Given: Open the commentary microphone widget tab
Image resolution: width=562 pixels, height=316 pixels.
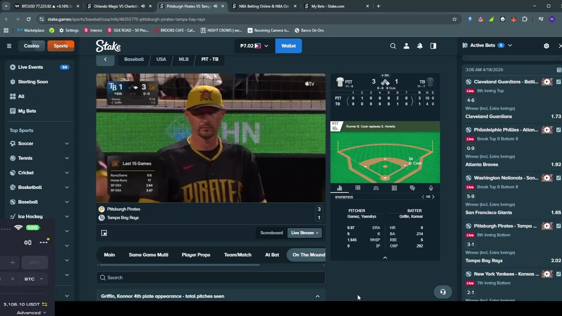Looking at the screenshot, I should tap(431, 188).
